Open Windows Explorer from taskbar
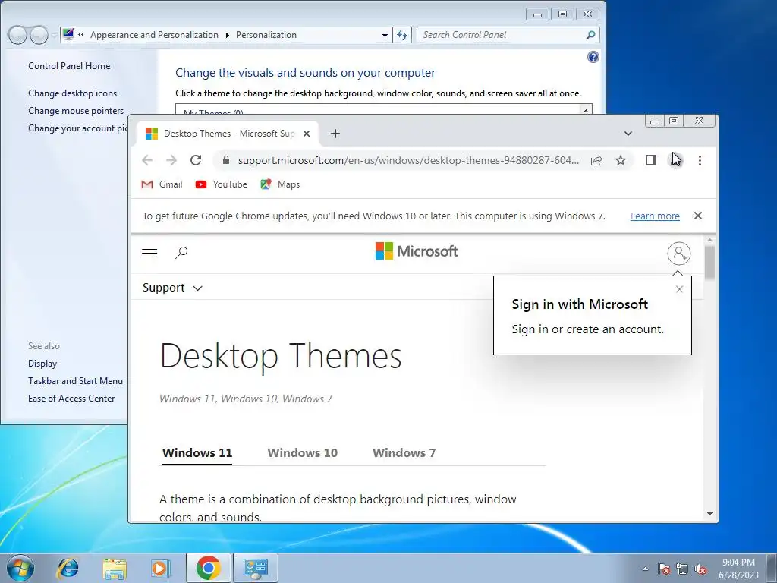 click(115, 568)
